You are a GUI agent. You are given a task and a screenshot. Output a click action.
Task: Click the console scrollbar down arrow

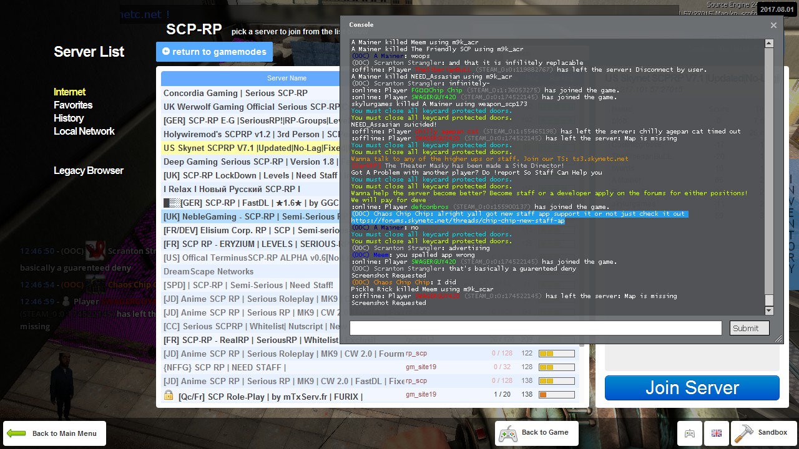point(769,311)
